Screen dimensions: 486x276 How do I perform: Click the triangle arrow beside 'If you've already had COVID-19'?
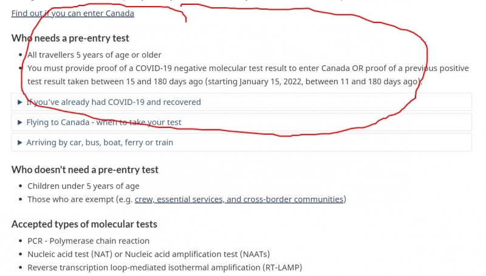pos(20,102)
